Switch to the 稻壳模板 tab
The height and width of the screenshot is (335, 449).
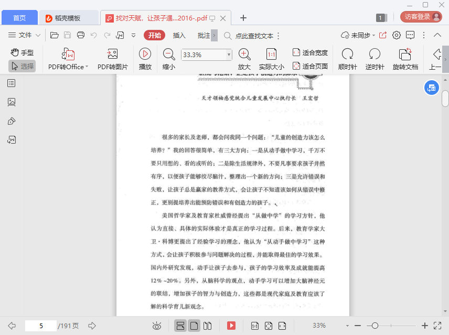pyautogui.click(x=68, y=18)
